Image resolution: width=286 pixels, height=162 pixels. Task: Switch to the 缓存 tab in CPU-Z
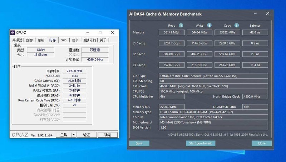pos(30,40)
